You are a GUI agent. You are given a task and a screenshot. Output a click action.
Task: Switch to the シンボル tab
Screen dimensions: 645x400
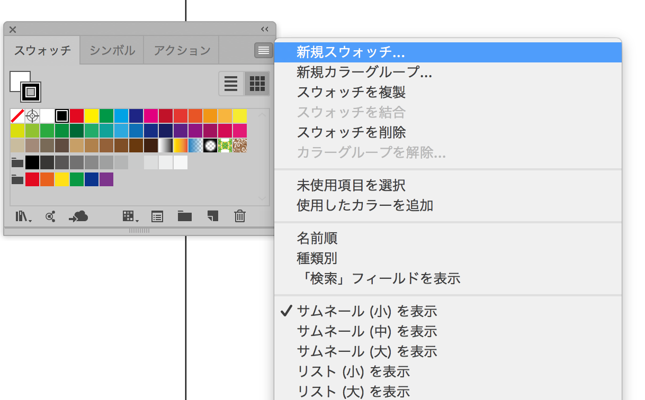coord(112,51)
